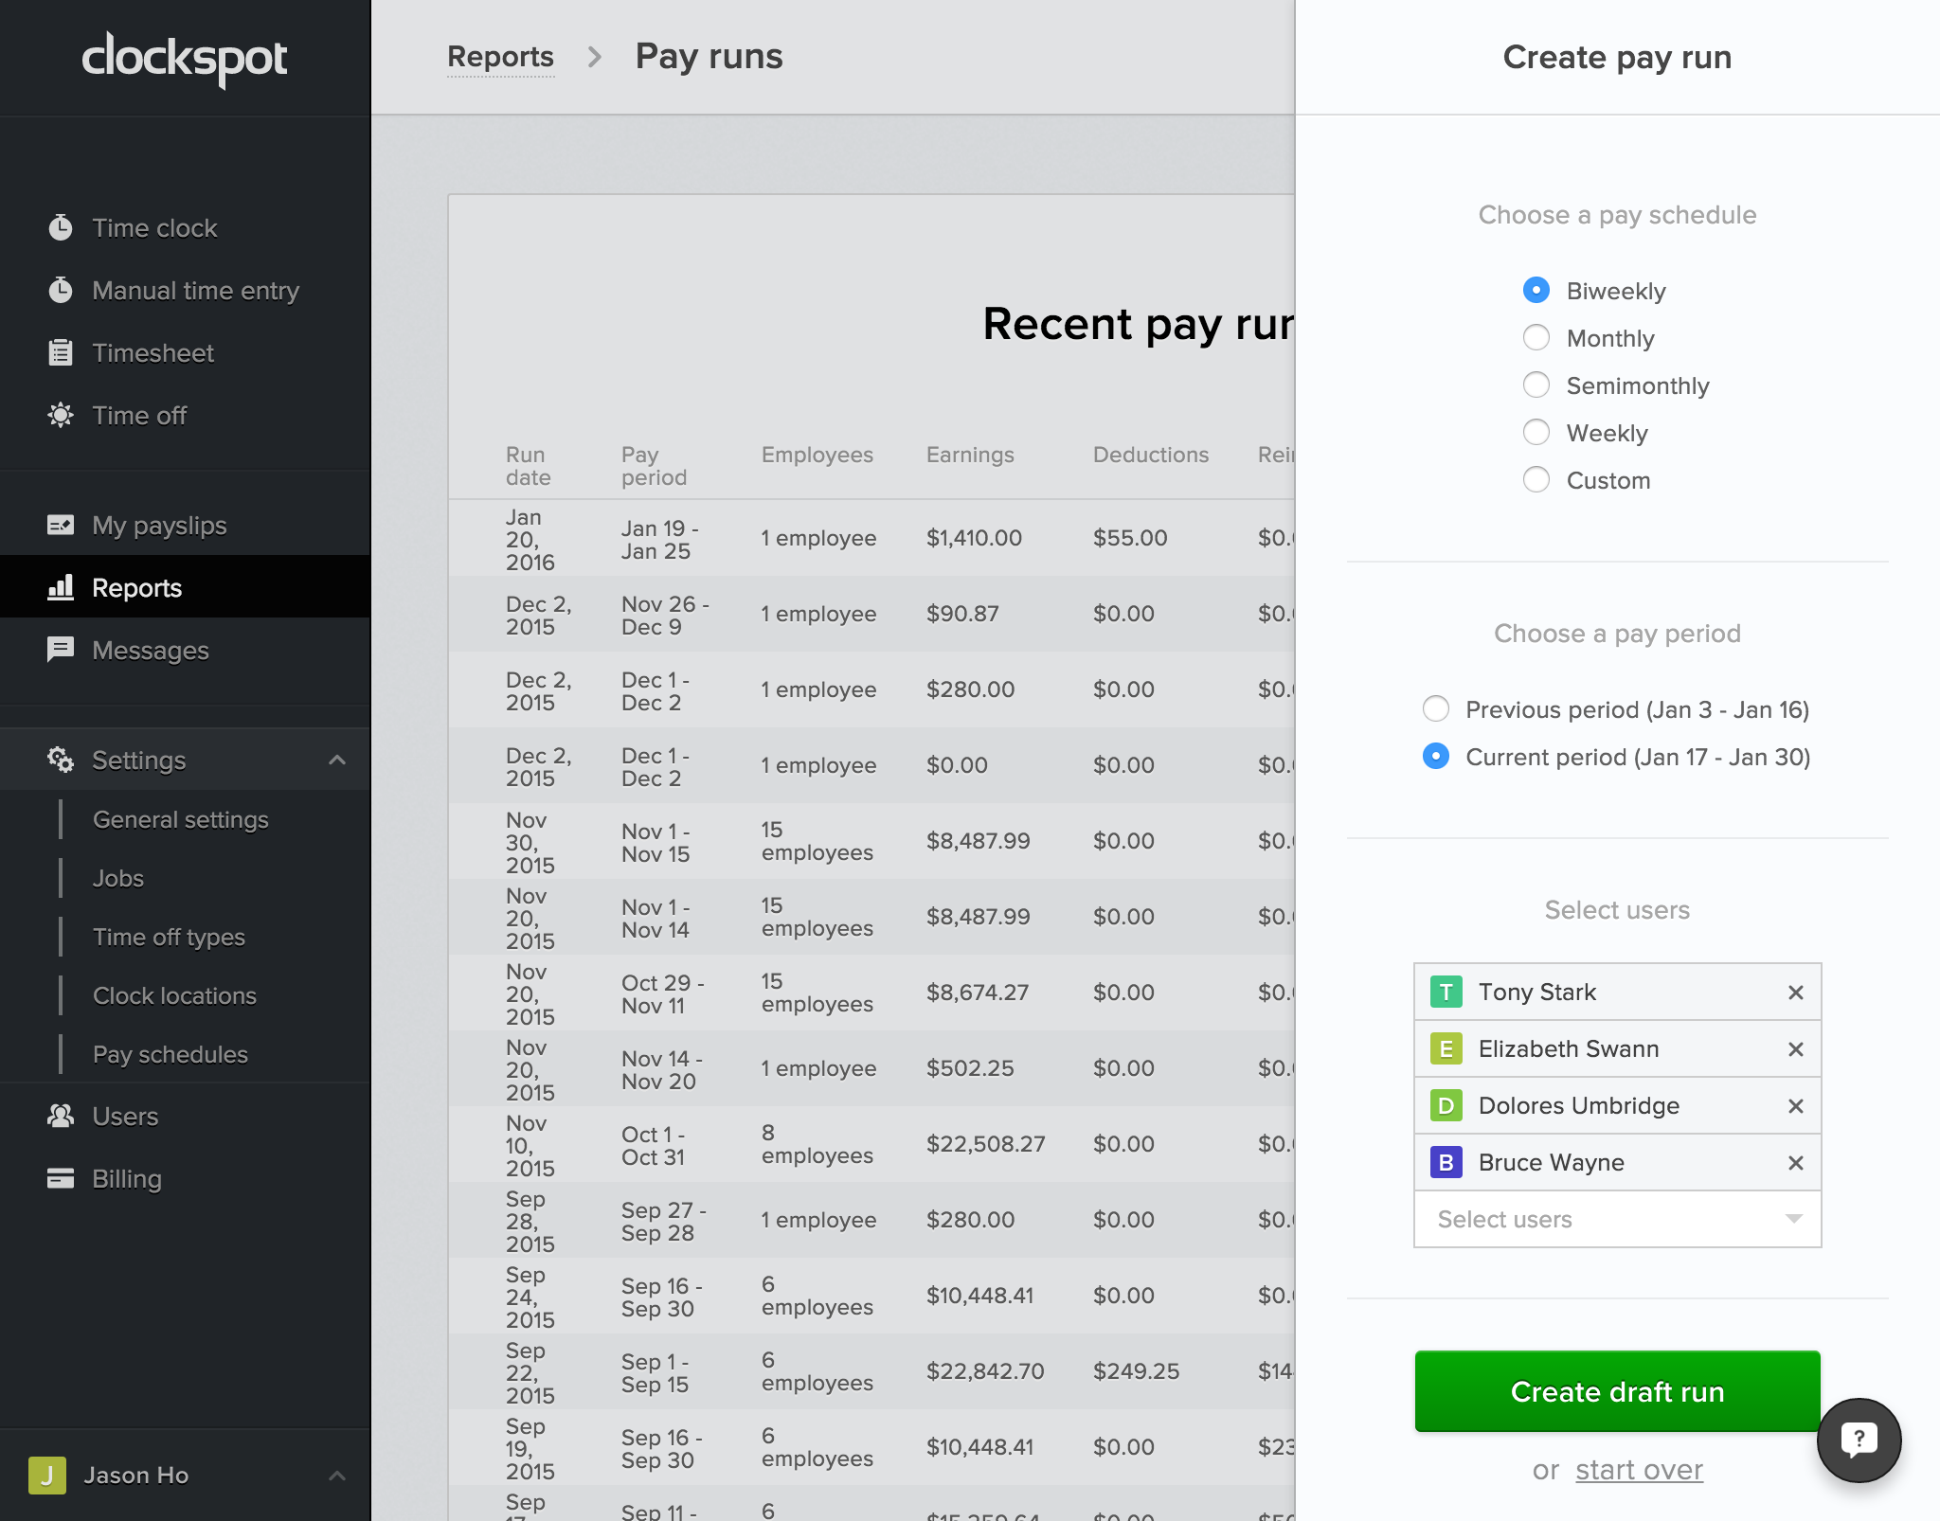Go to Clock locations settings
The image size is (1940, 1521).
174,995
